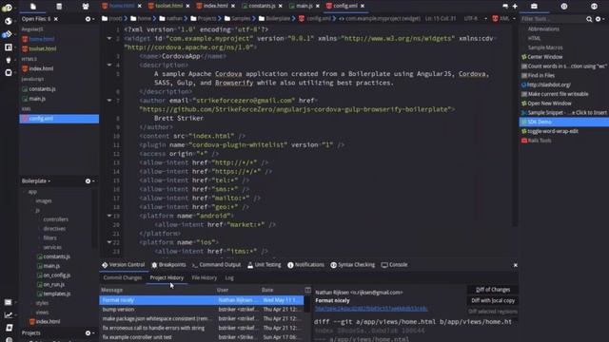Expand the Boilerplate project name dropdown
The width and height of the screenshot is (609, 342).
(x=36, y=181)
